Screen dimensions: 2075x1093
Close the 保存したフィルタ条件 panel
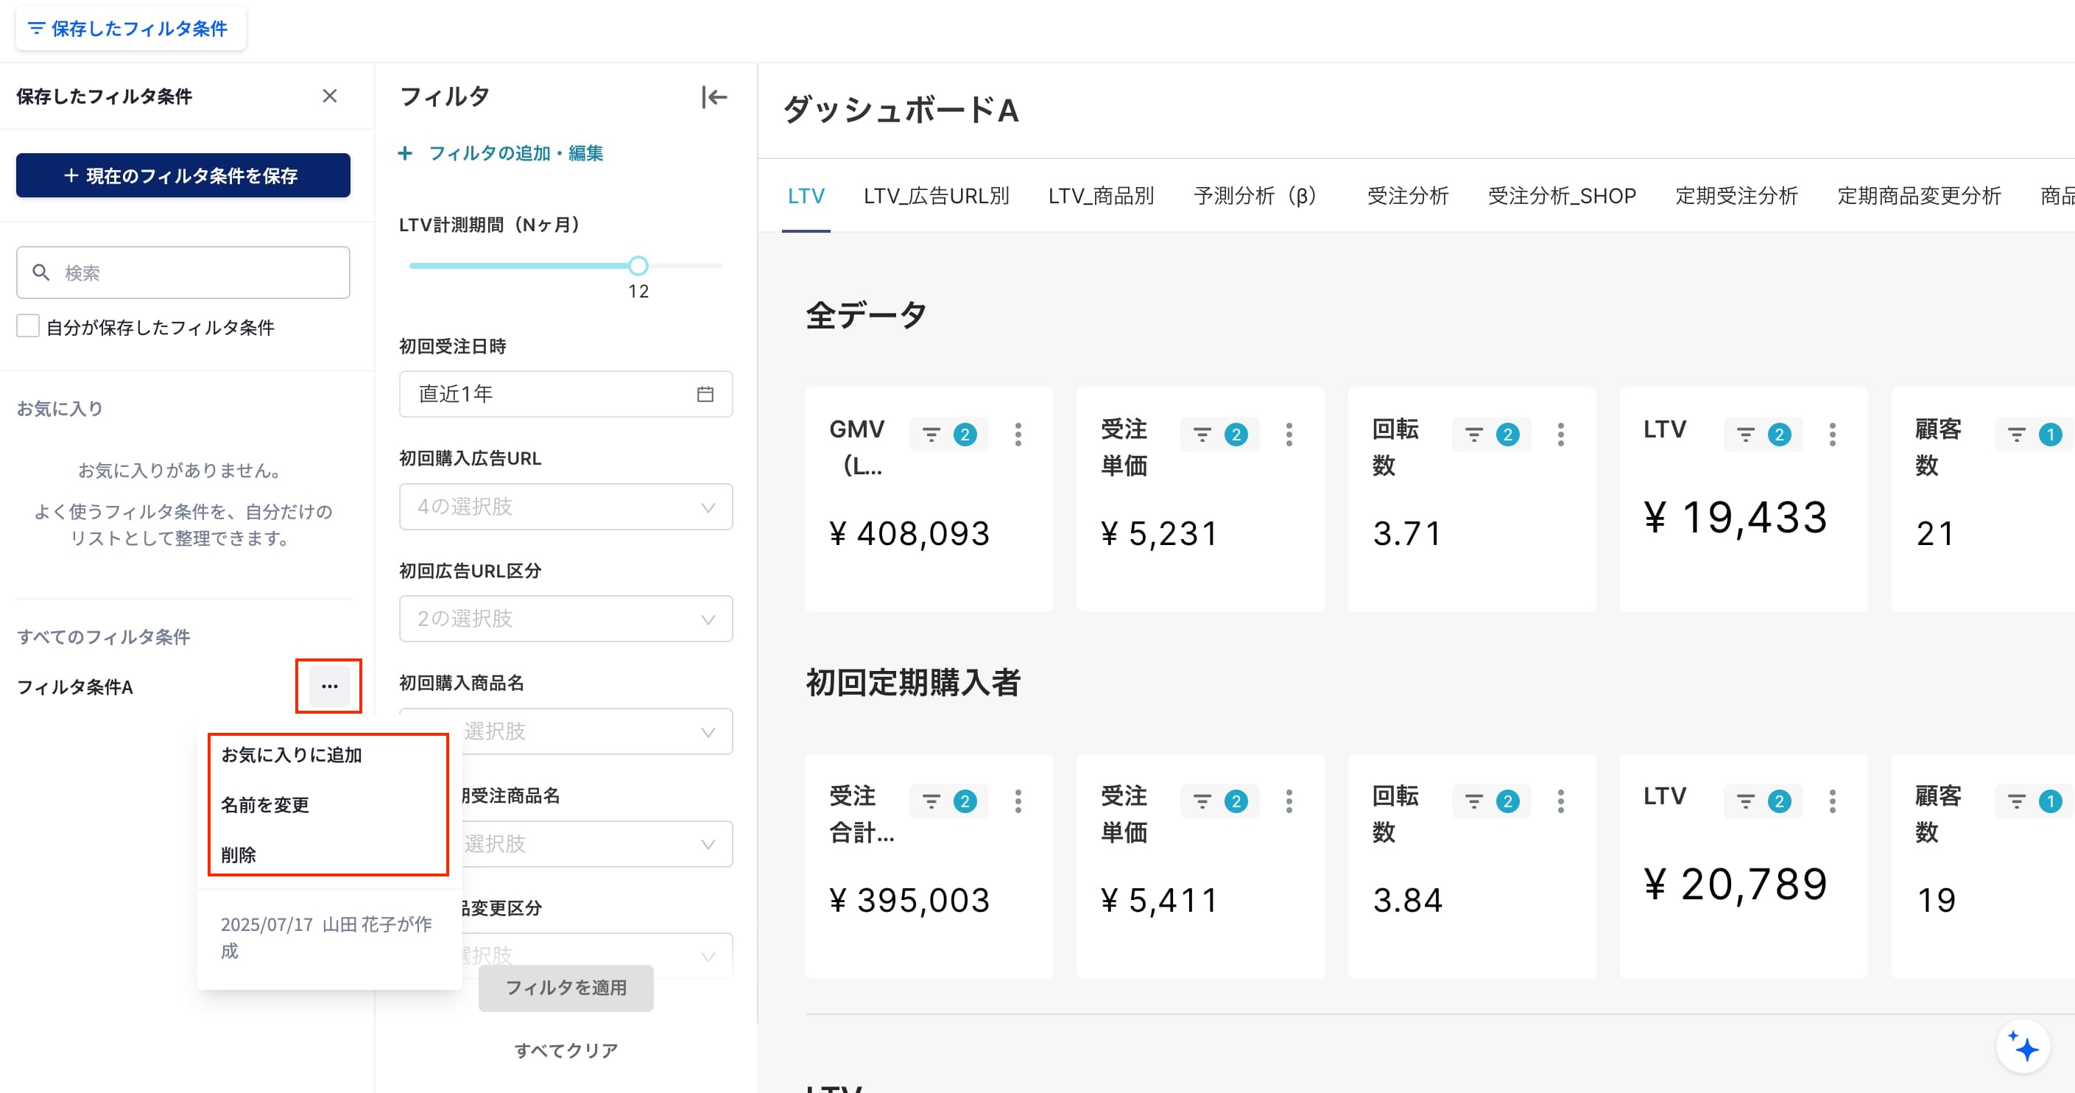click(x=329, y=96)
